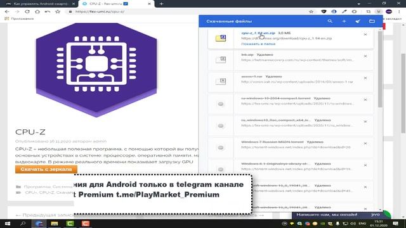
Task: Click the orange 'Скачать с зеркала' button
Action: click(x=46, y=169)
